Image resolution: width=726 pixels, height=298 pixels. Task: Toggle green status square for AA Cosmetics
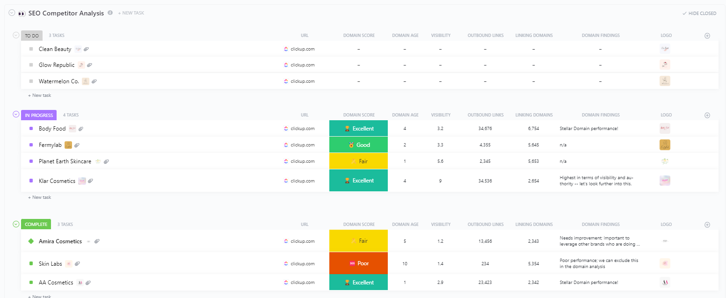pyautogui.click(x=31, y=283)
